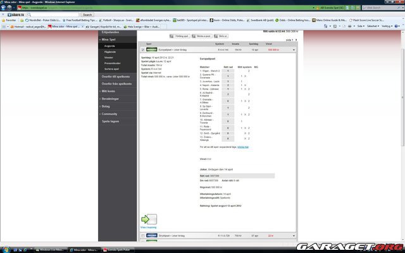Open 'Överför till spelkonto' sidebar item

tap(116, 75)
